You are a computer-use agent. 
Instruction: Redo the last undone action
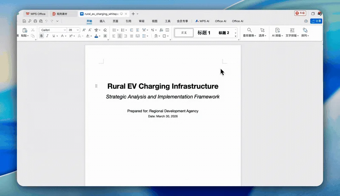[52, 21]
